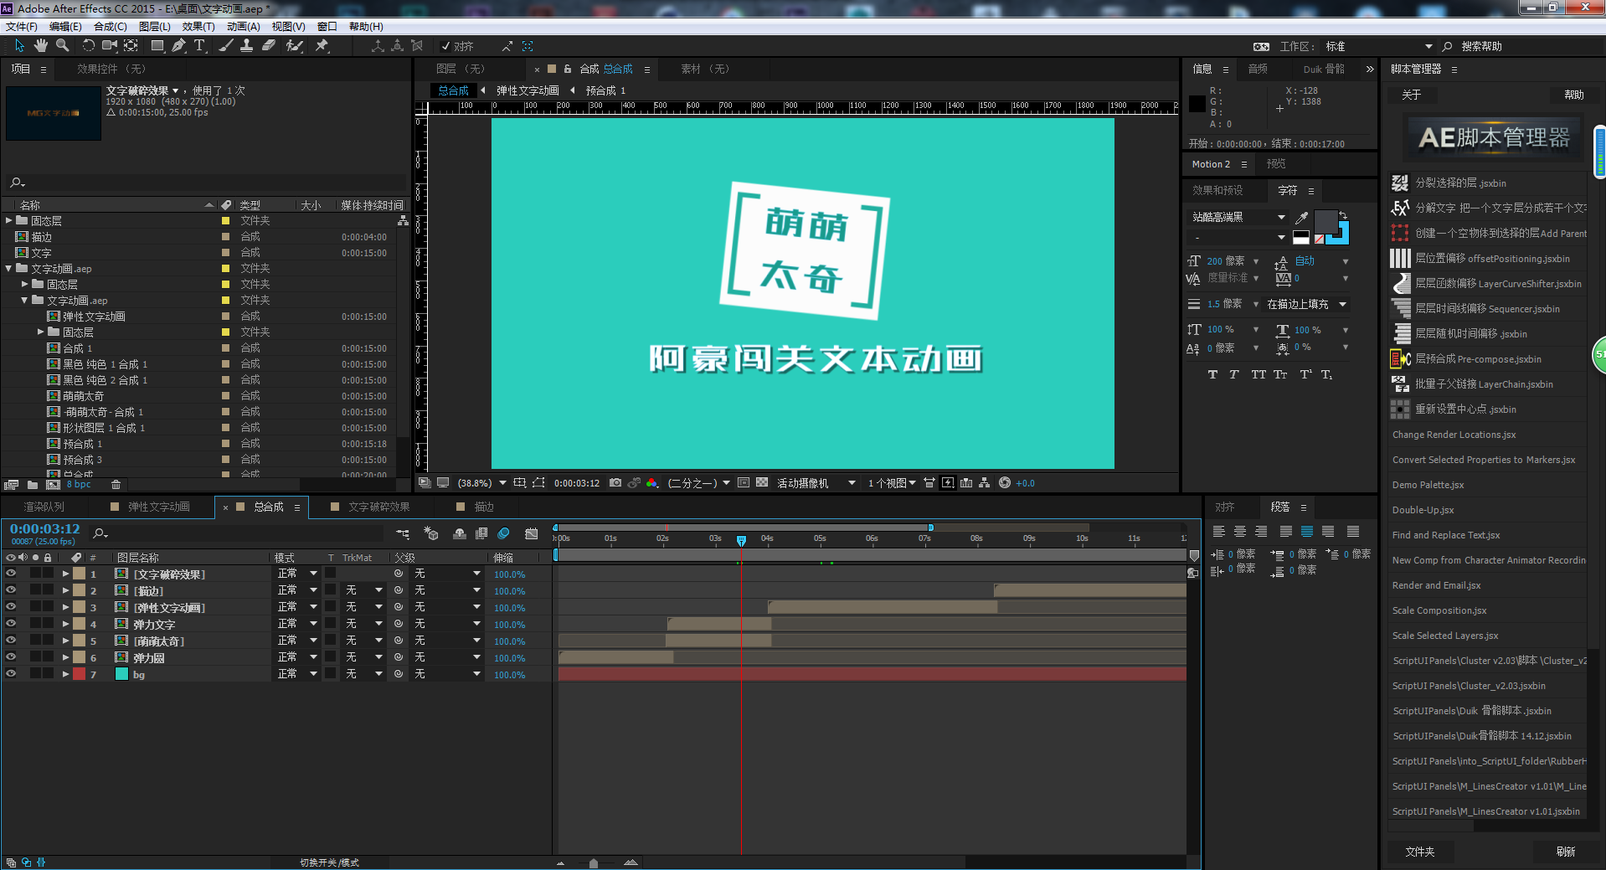Toggle visibility of layer 文字破碎效果
This screenshot has height=870, width=1606.
[11, 574]
